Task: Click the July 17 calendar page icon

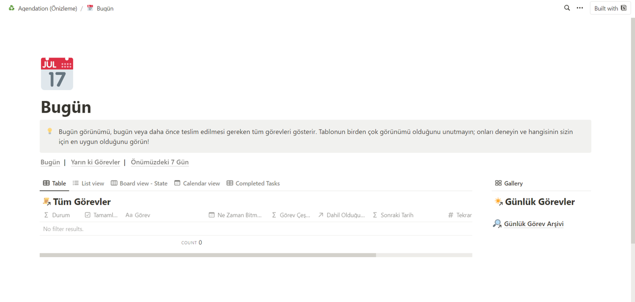Action: [x=57, y=73]
